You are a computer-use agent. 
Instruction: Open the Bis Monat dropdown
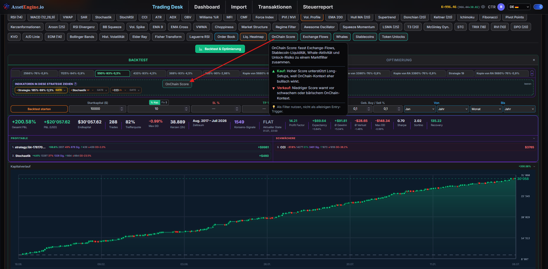click(x=486, y=109)
